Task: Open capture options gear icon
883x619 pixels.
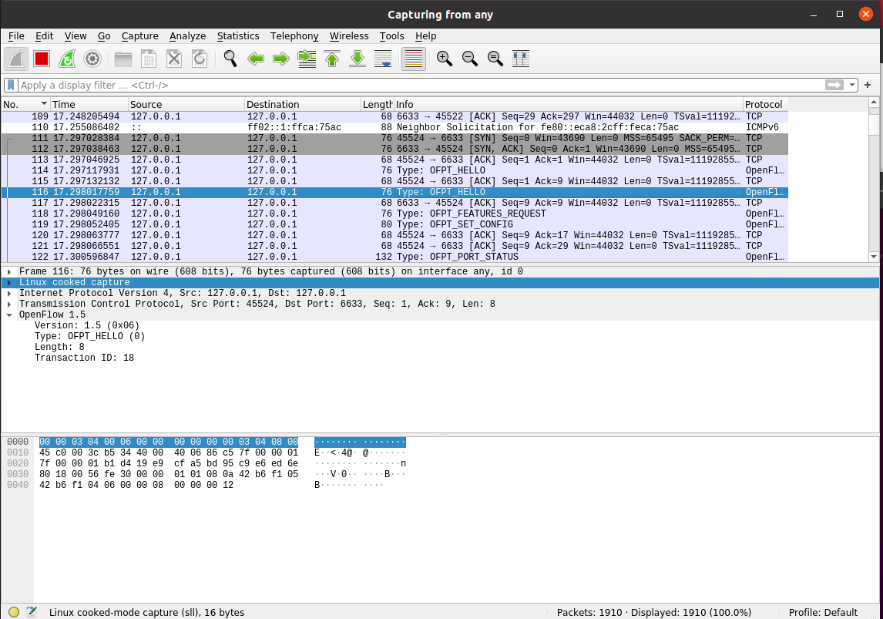Action: click(x=92, y=59)
